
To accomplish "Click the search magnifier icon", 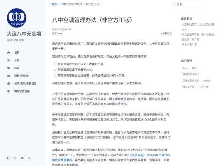I will tap(174, 4).
